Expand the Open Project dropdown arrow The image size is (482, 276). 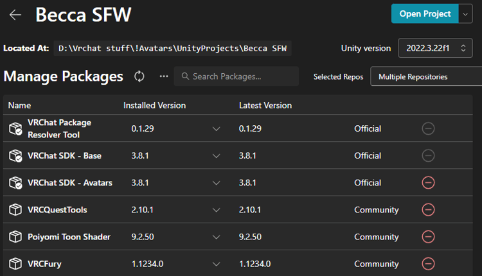tap(465, 13)
